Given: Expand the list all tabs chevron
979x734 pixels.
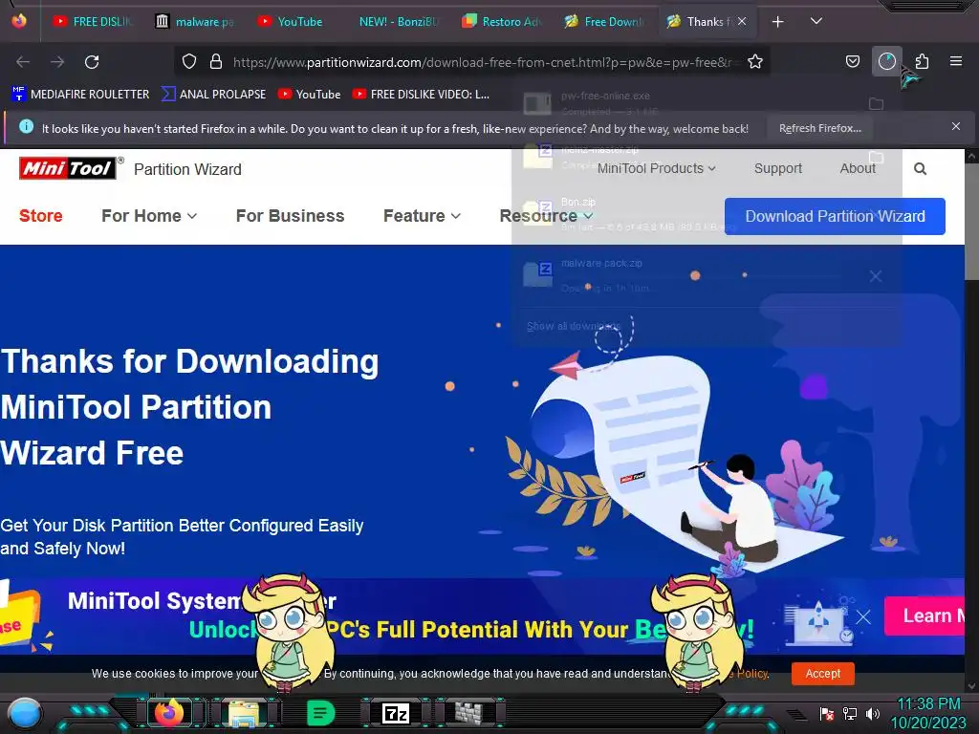Looking at the screenshot, I should pos(816,21).
